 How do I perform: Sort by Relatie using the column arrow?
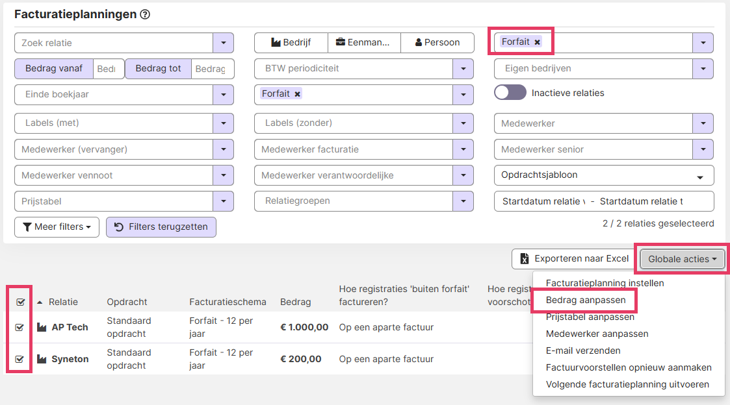click(x=40, y=302)
